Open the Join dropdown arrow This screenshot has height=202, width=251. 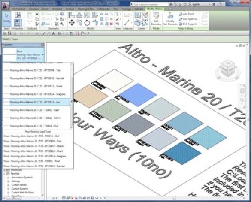51,24
